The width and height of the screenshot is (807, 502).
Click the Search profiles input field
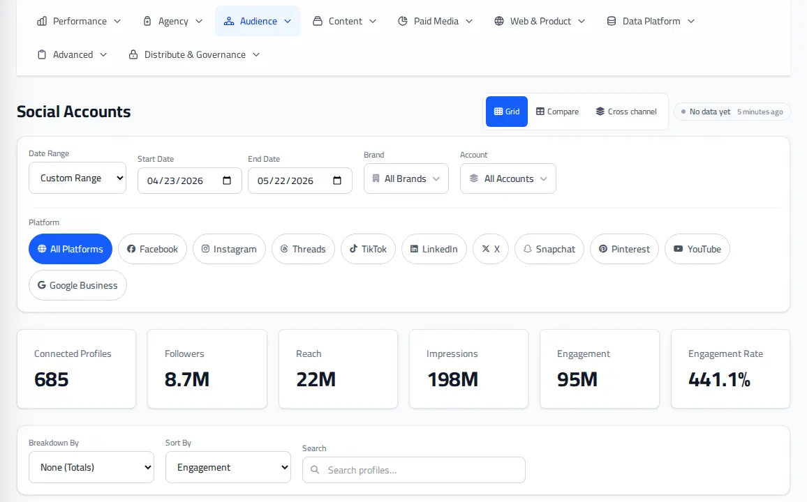[414, 470]
